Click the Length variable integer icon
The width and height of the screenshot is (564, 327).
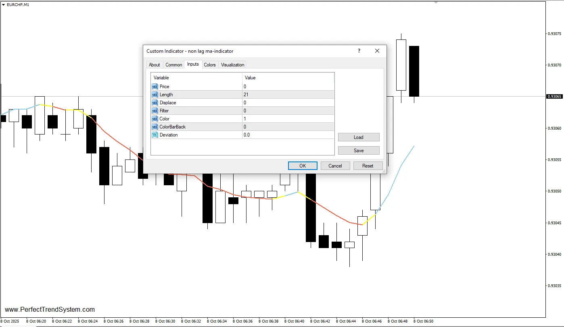coord(155,95)
